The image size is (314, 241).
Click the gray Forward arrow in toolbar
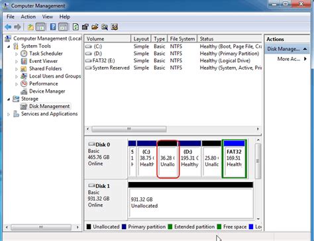coord(18,27)
